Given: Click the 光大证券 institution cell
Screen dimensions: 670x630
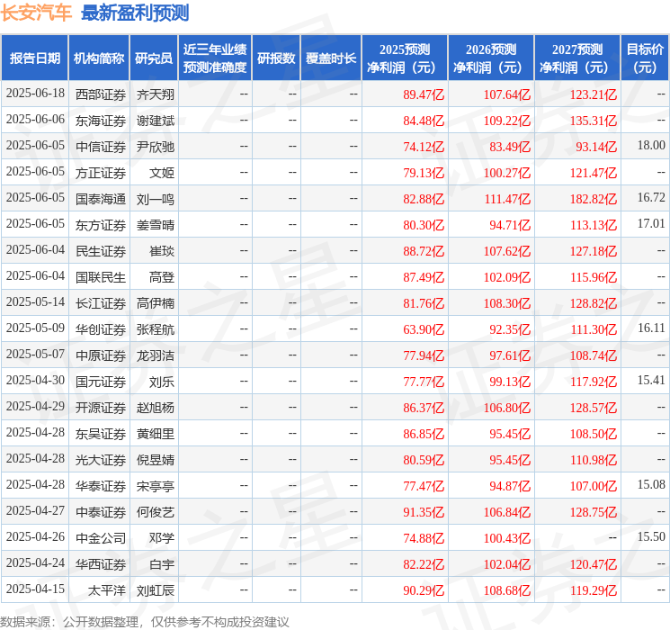Looking at the screenshot, I should tap(101, 460).
